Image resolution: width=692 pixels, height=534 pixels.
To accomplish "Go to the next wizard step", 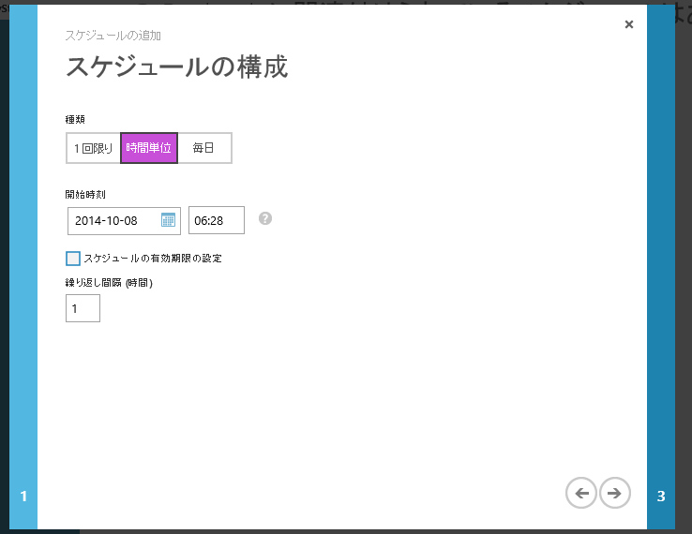I will (x=615, y=493).
